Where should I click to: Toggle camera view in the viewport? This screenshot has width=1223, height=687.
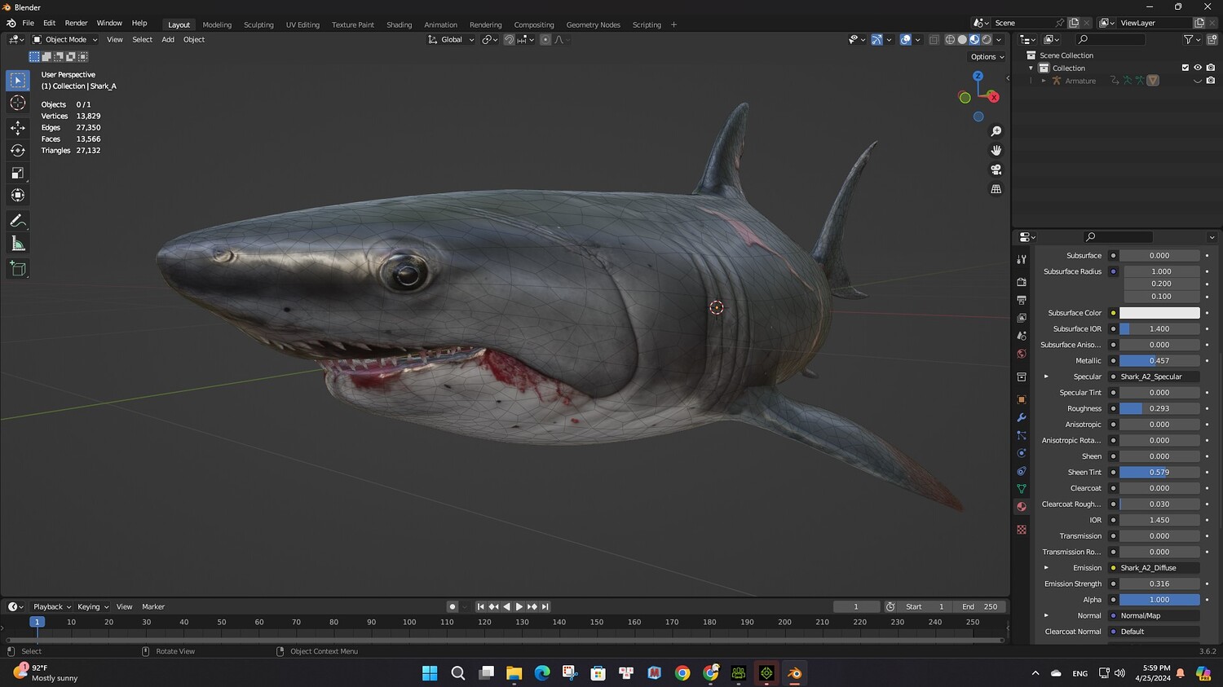click(x=996, y=170)
